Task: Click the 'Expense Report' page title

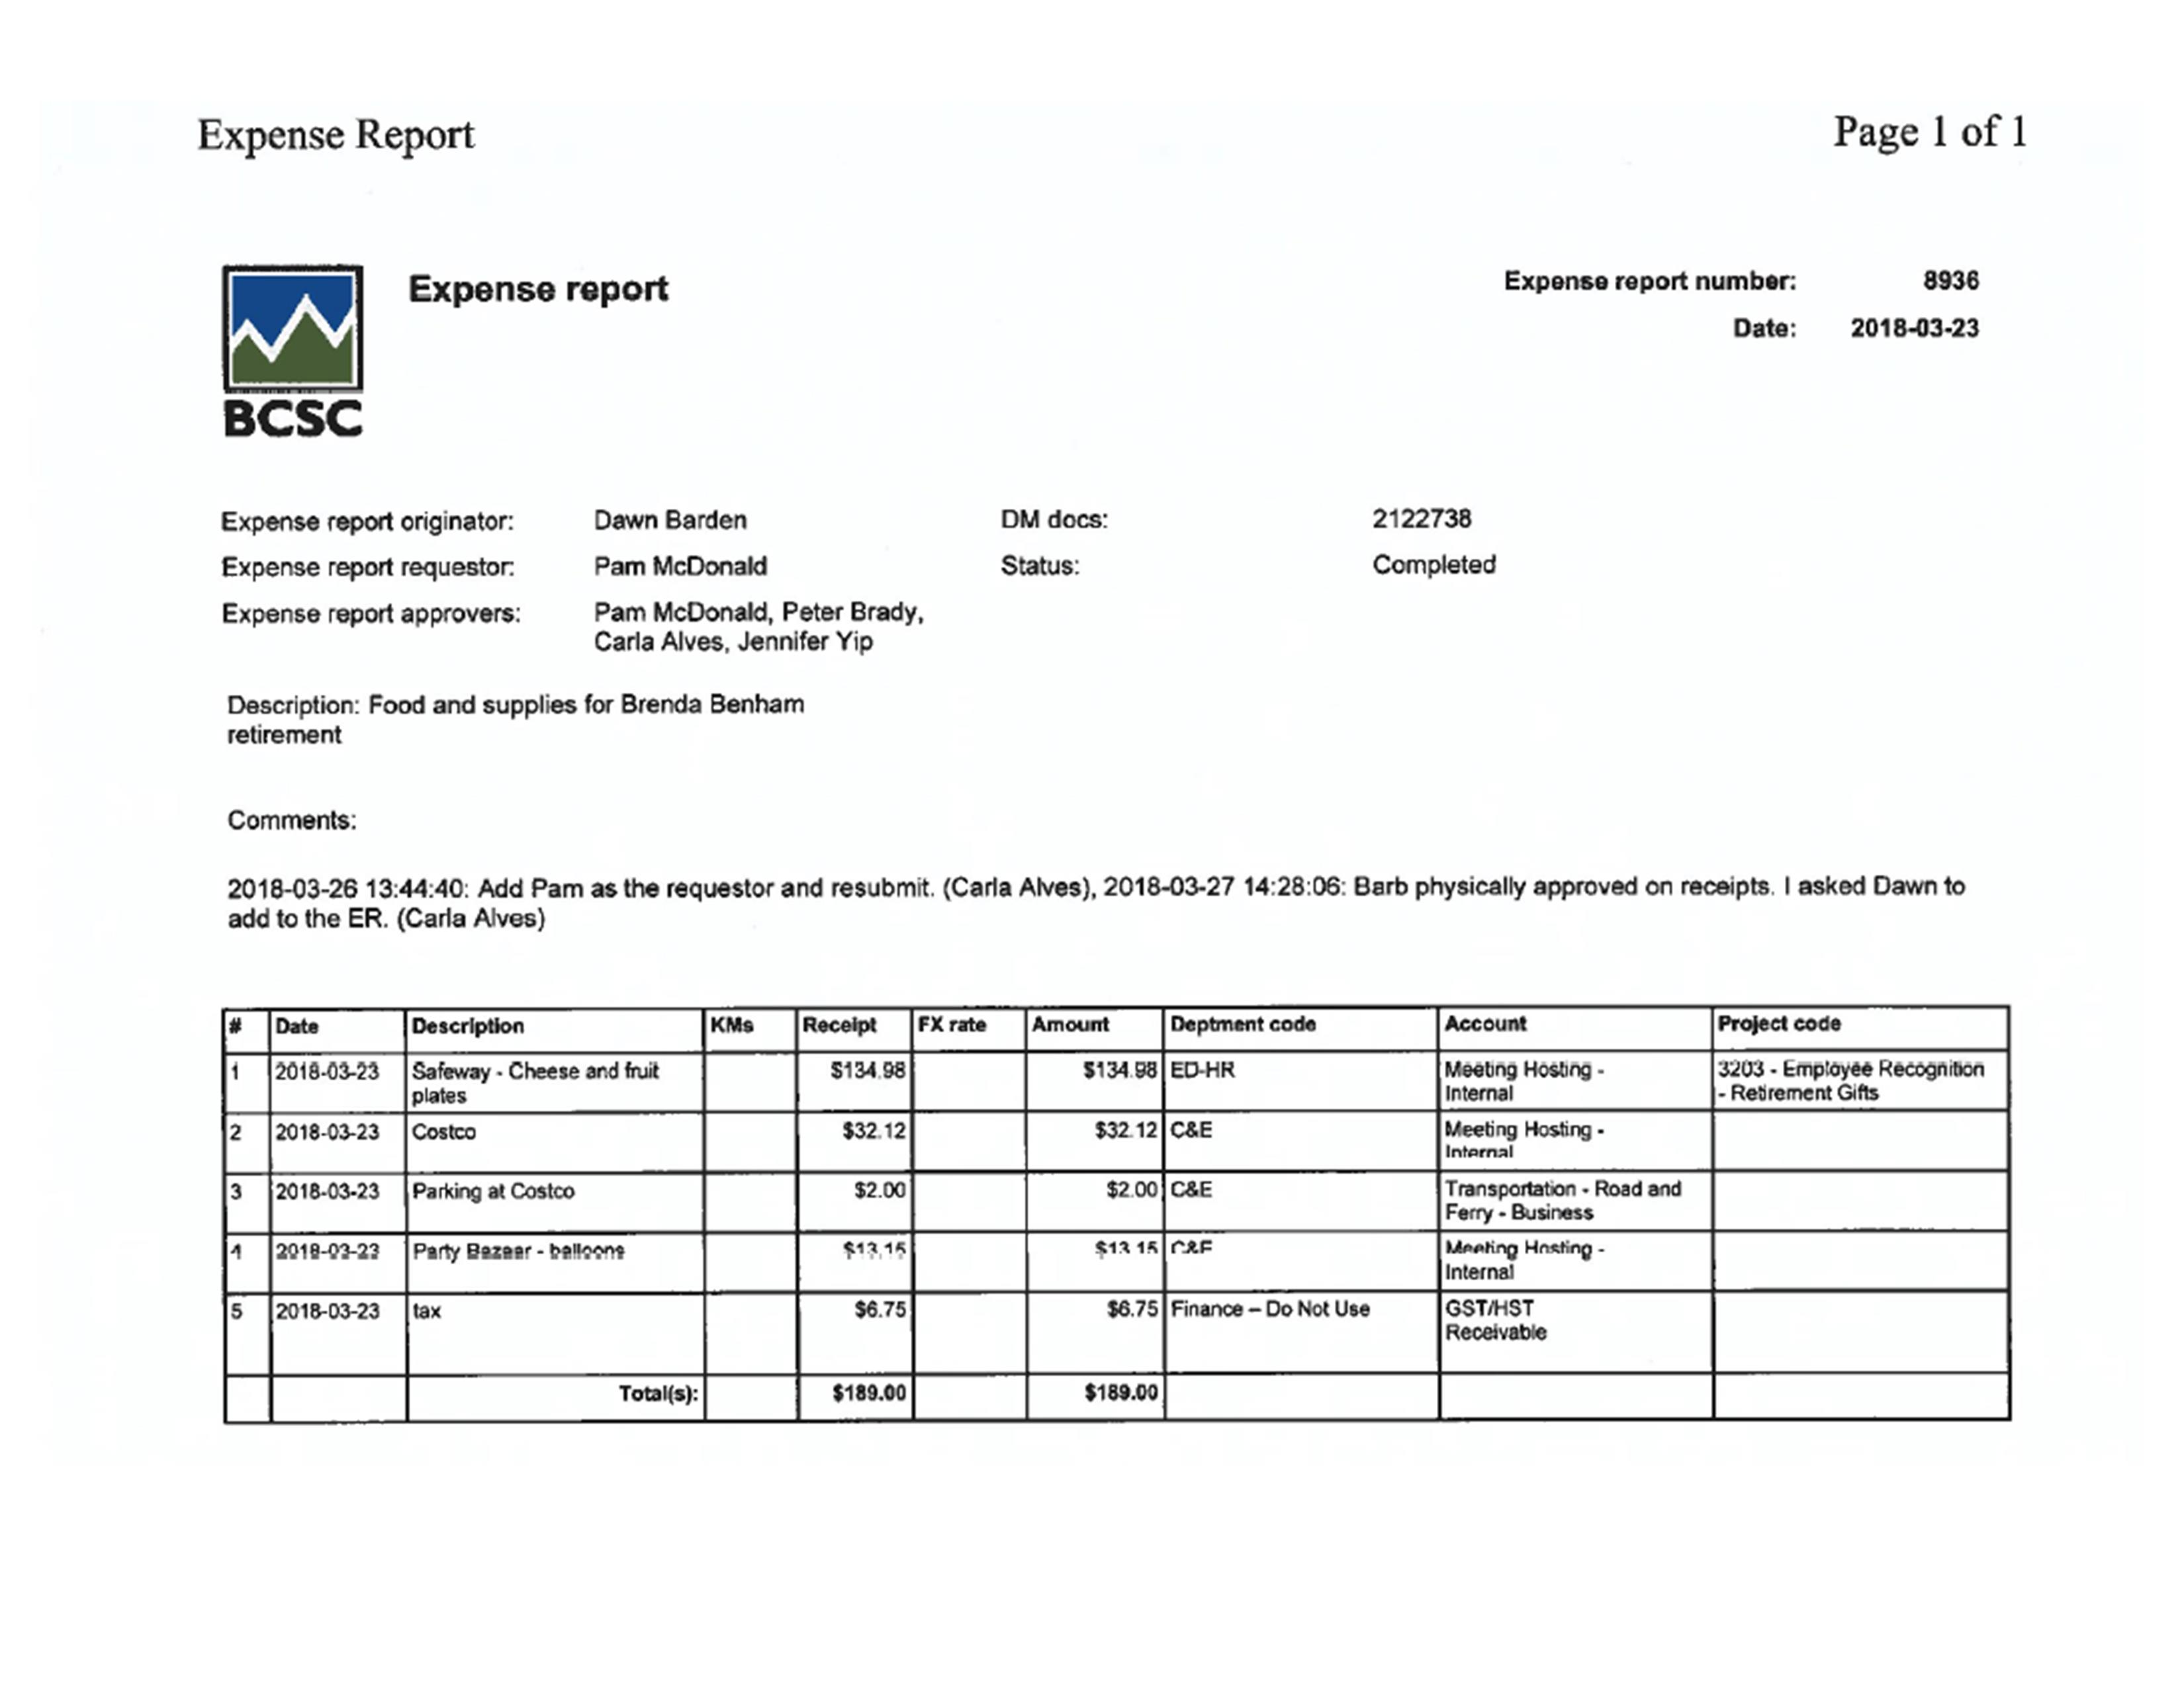Action: coord(335,134)
